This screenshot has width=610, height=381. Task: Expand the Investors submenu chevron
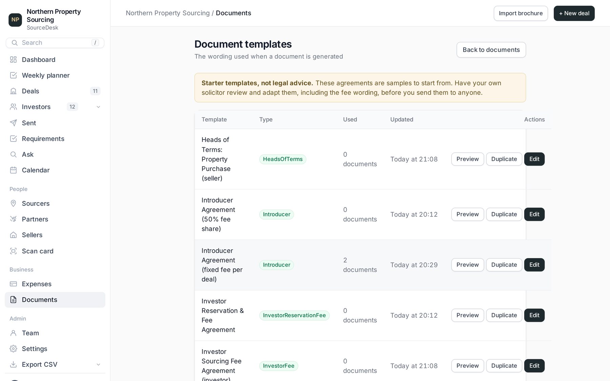point(98,107)
